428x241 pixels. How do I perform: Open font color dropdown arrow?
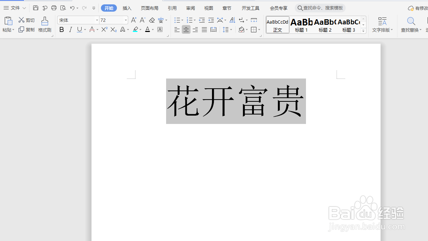click(153, 29)
